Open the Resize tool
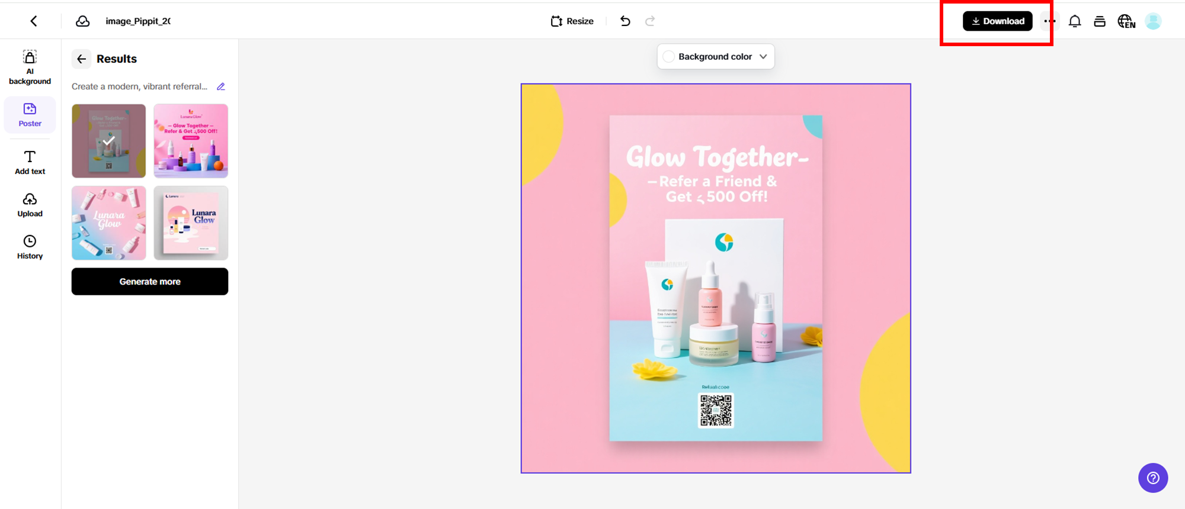Screen dimensions: 1185x509 [572, 21]
